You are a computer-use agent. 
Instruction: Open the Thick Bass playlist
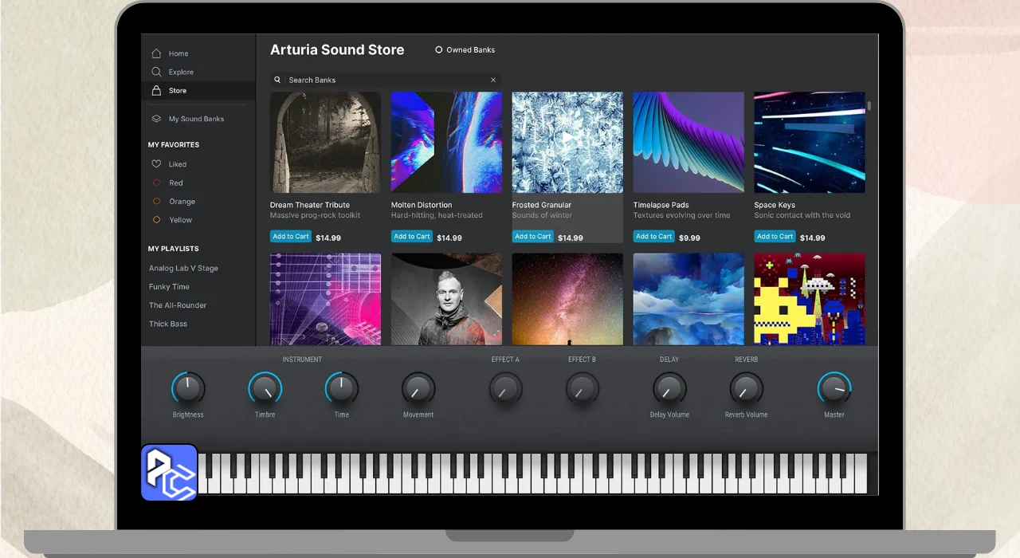pos(168,324)
